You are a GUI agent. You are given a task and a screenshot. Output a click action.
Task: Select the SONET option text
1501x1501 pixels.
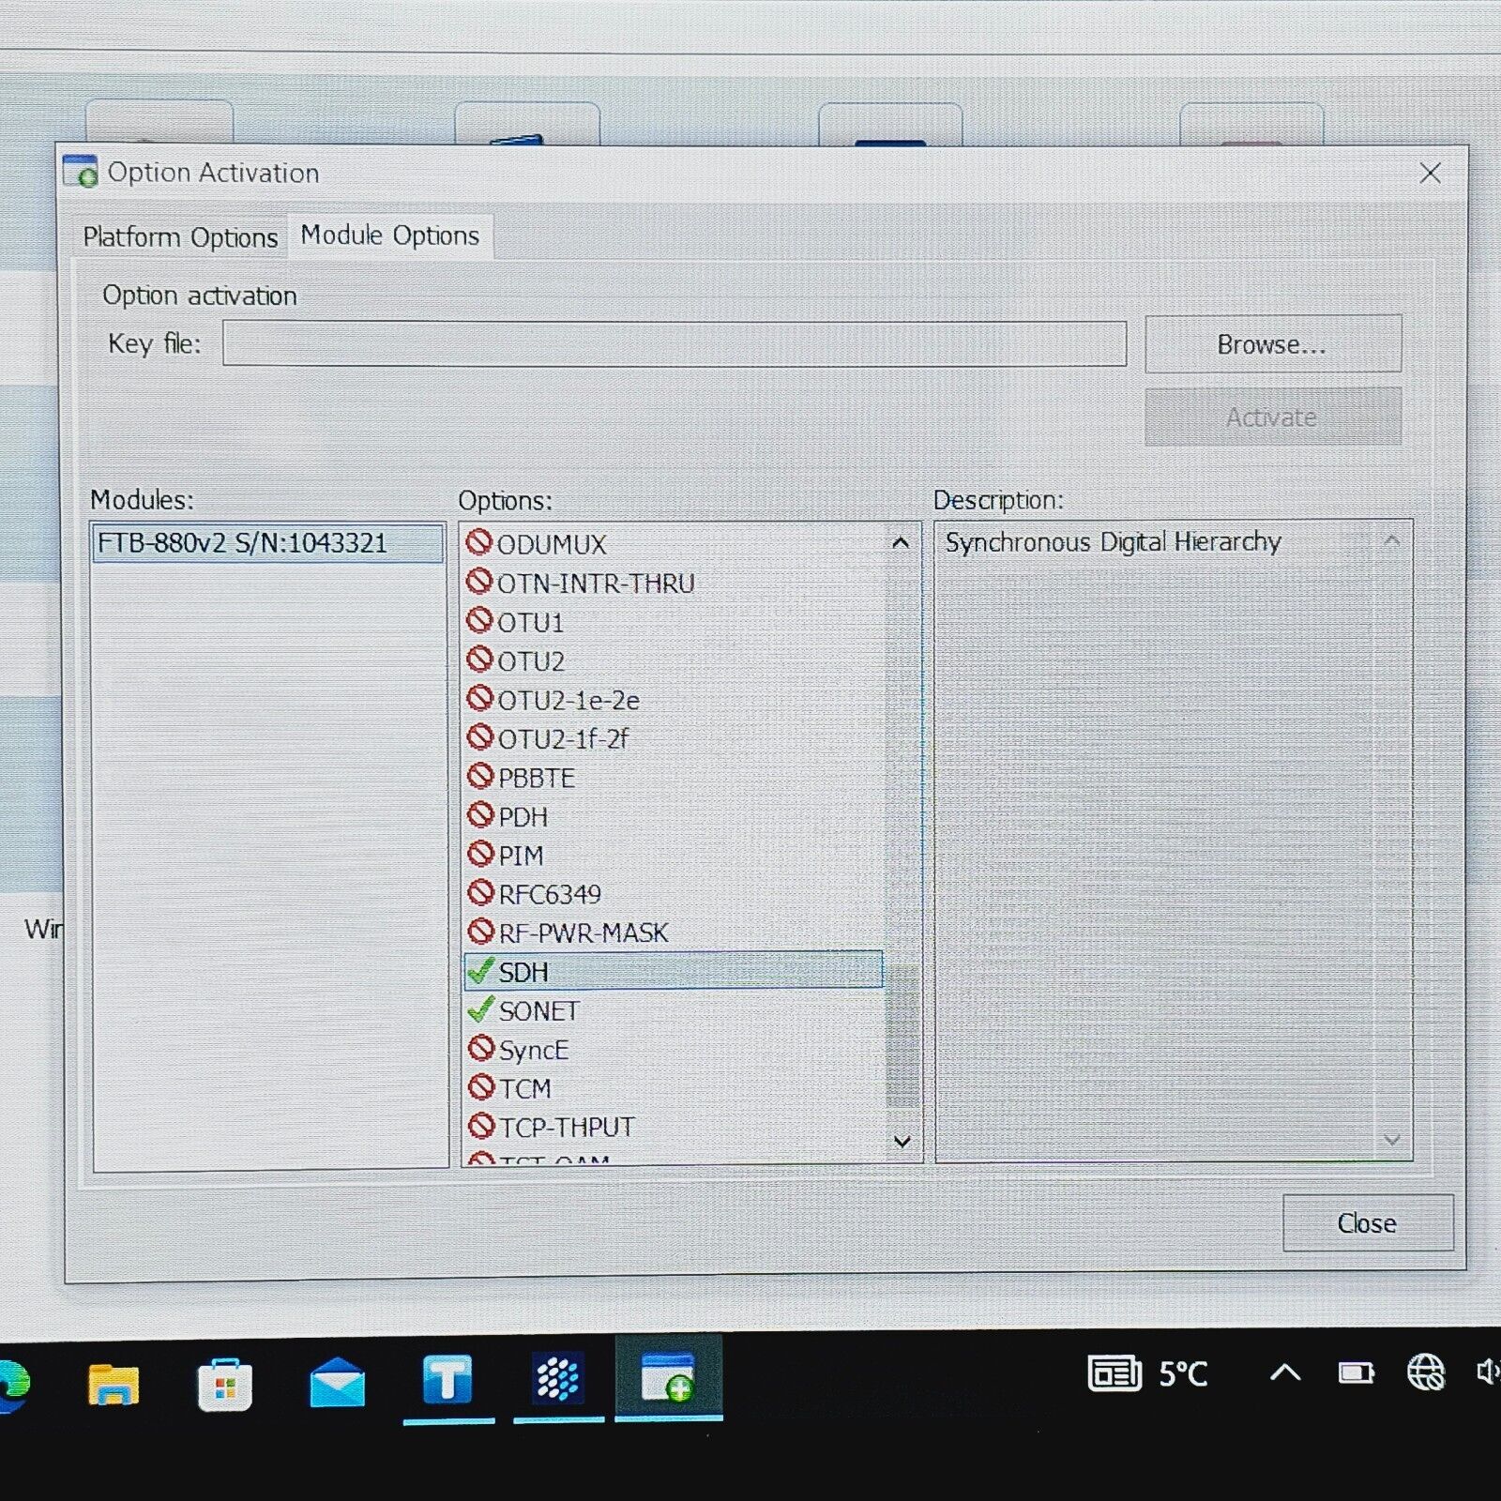(x=539, y=1010)
